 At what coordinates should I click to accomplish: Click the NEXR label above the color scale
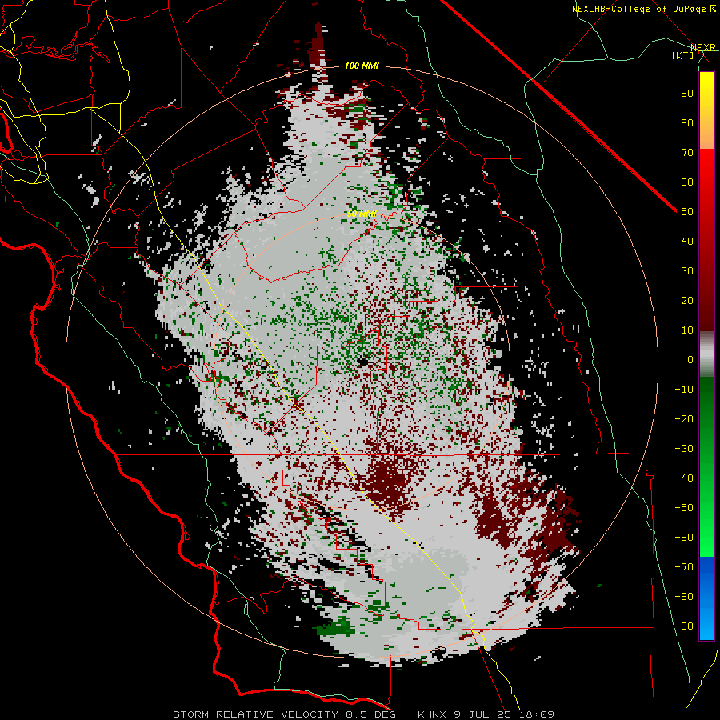tap(703, 47)
